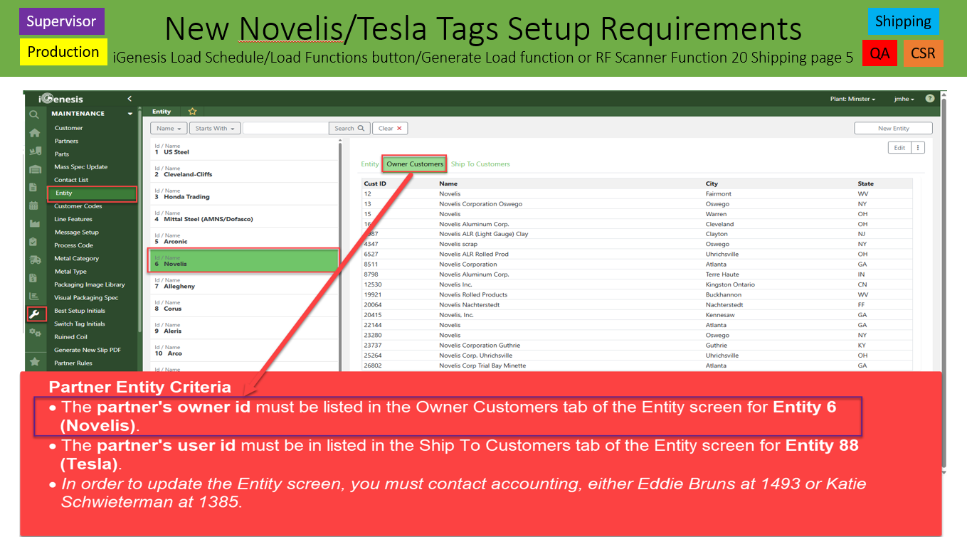Open the Name filter dropdown

169,129
